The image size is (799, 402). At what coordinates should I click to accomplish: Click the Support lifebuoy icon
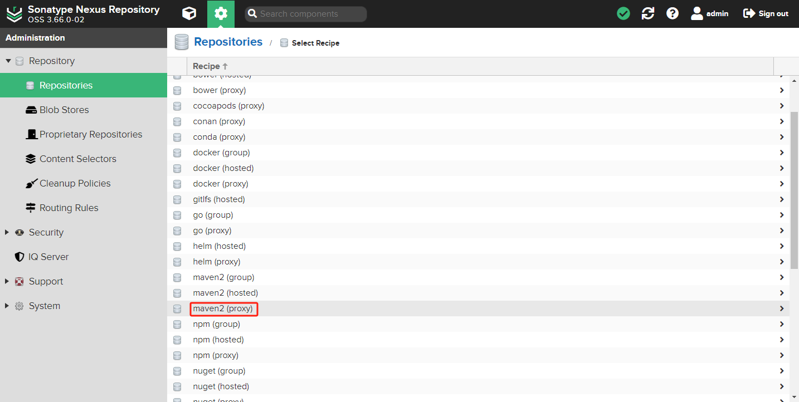(x=20, y=281)
